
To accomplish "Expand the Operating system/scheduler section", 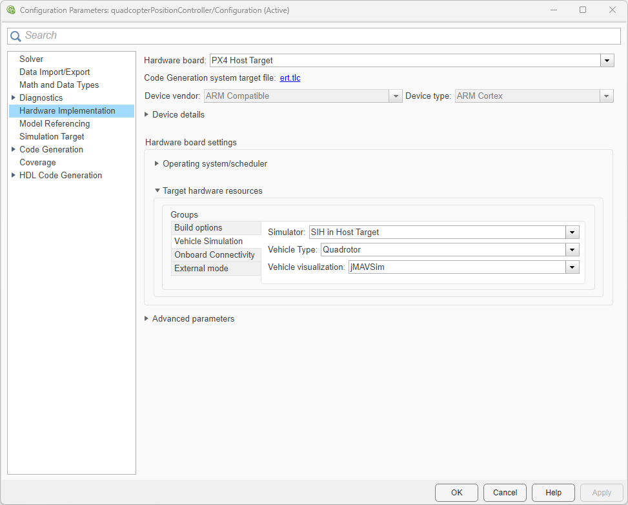I will coord(157,163).
